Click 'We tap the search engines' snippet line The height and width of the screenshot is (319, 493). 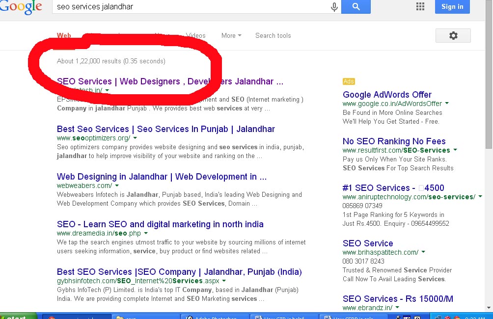coord(181,242)
